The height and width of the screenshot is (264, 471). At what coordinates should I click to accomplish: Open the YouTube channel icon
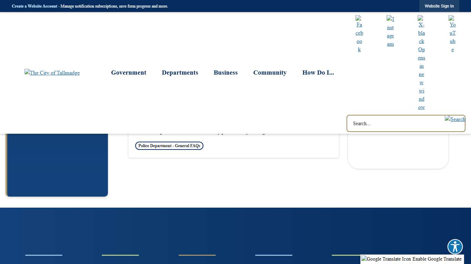pyautogui.click(x=452, y=34)
